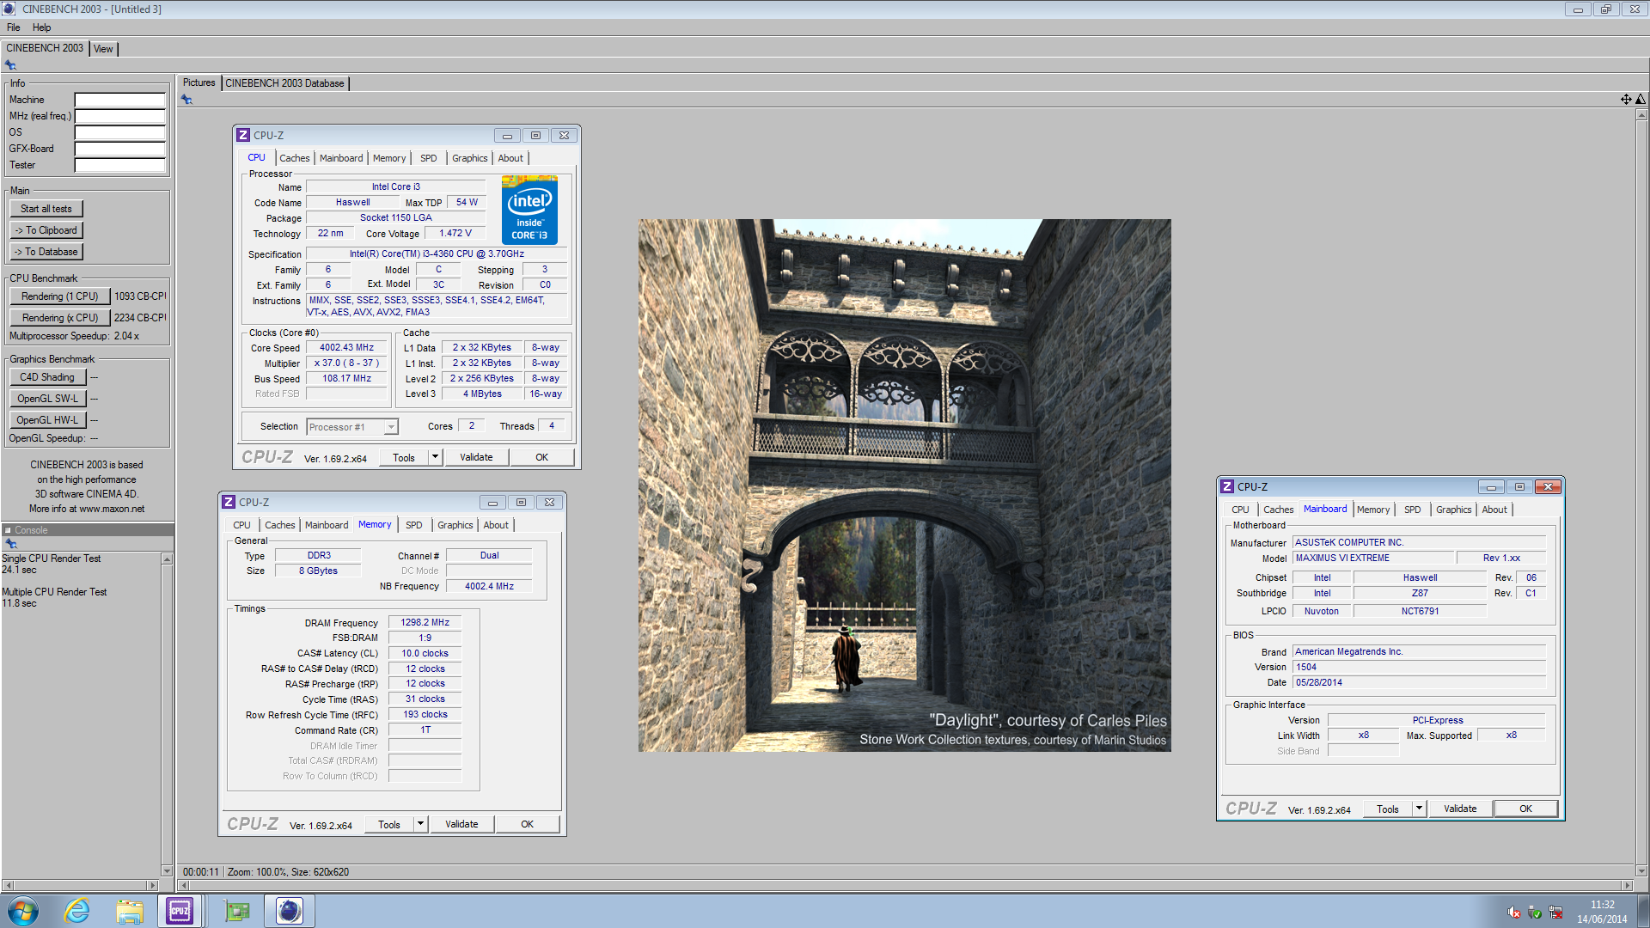Run Rendering (1 CPU) benchmark
The image size is (1650, 928).
point(60,296)
